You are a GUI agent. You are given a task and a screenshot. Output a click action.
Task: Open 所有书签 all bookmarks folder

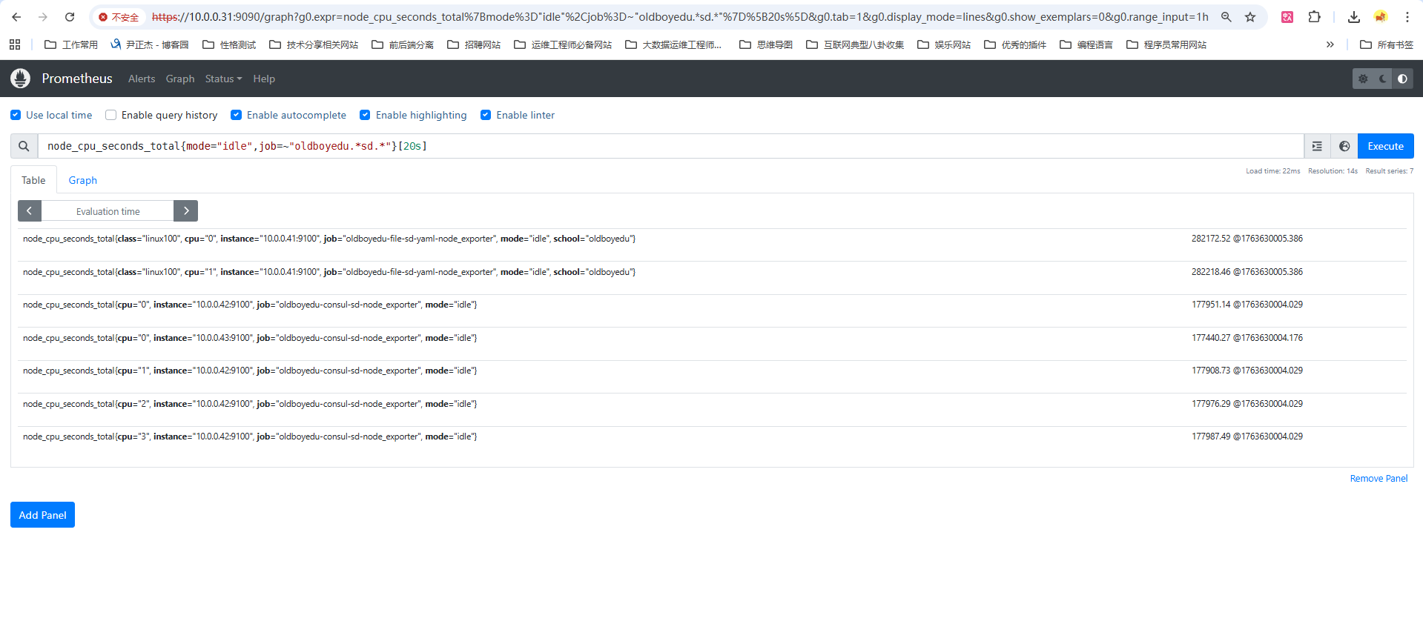click(x=1387, y=44)
